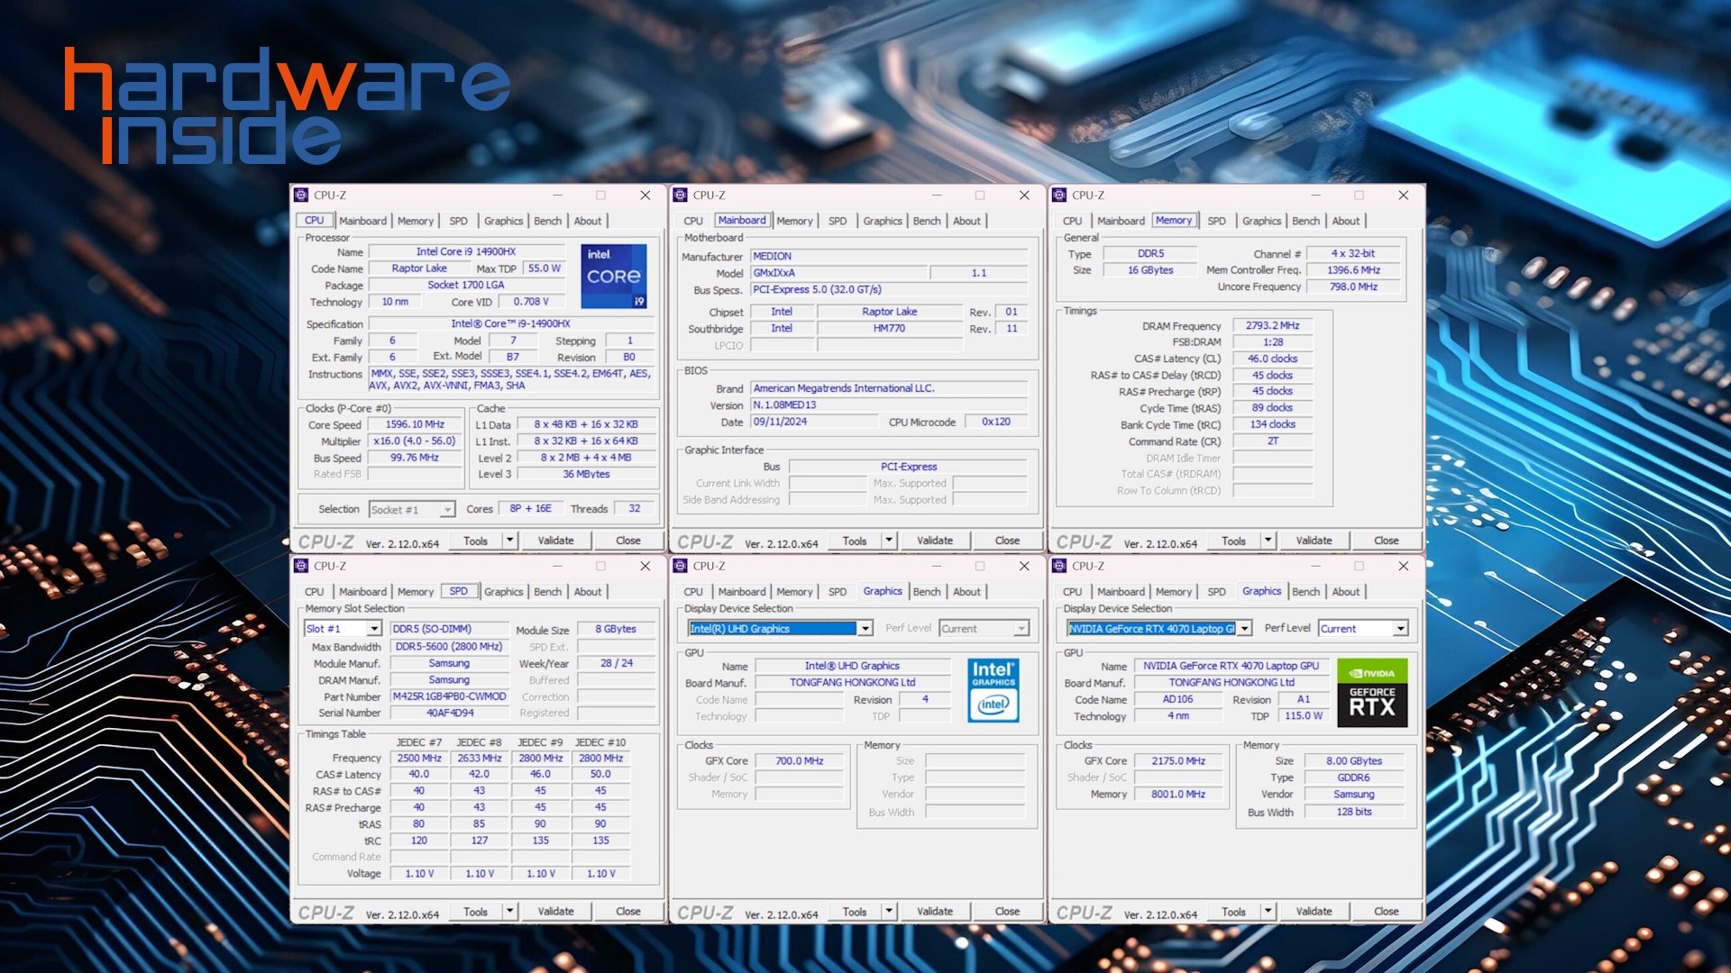Click the Intel UHD Graphics logo

[993, 690]
